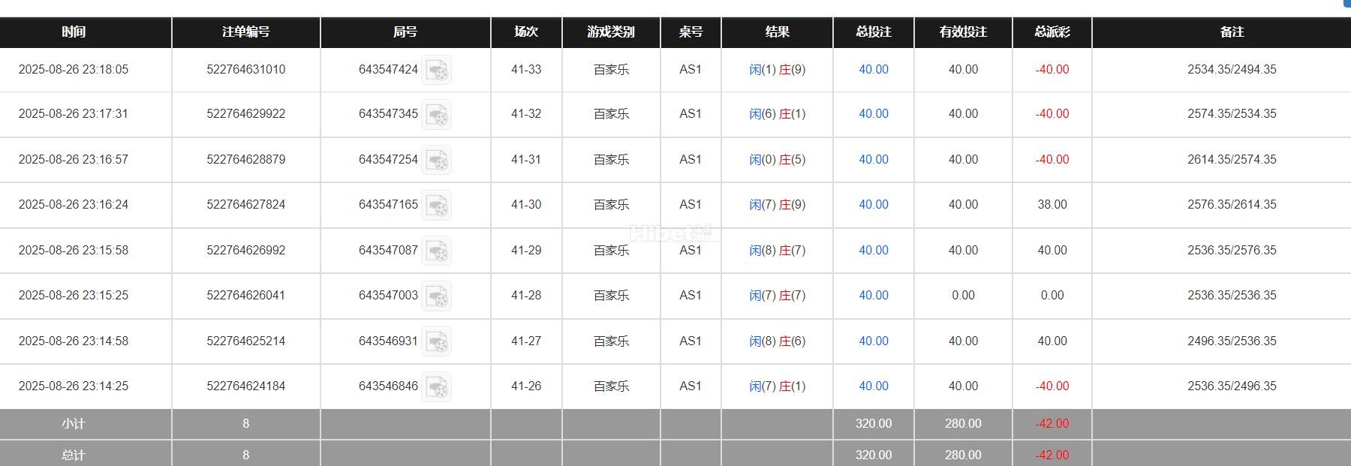Click the 总投注 column header
Screen dimensions: 1351x466
point(873,32)
